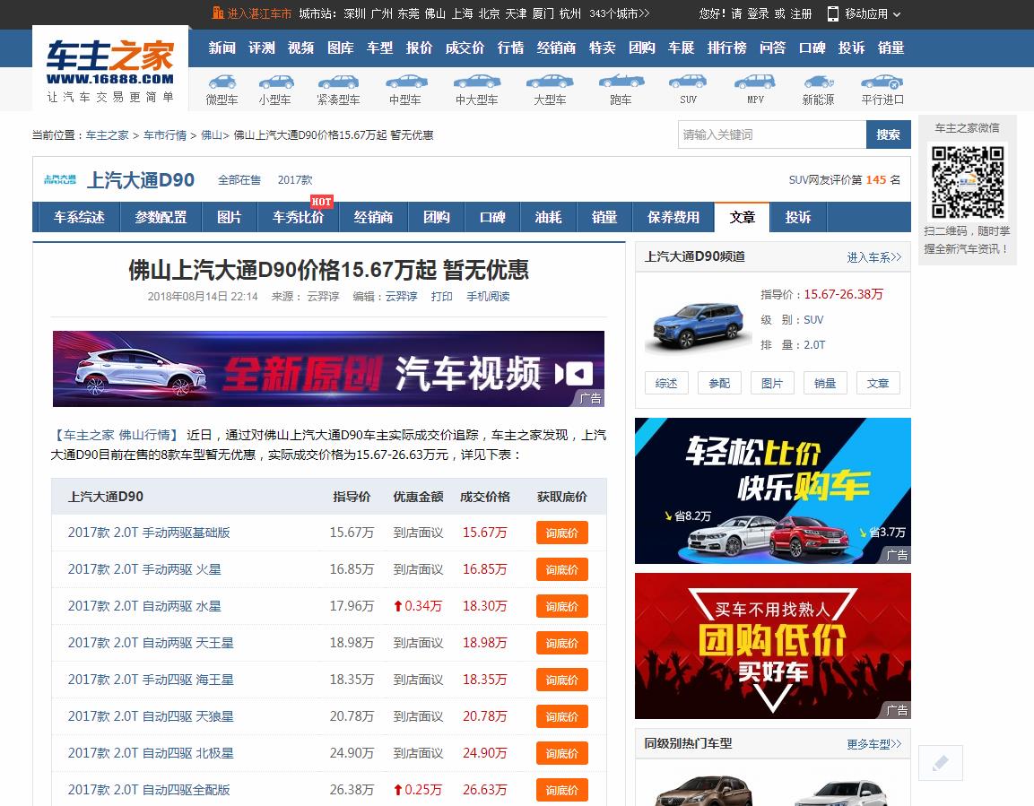Open the 新闻 menu item
This screenshot has width=1034, height=806.
pyautogui.click(x=222, y=48)
